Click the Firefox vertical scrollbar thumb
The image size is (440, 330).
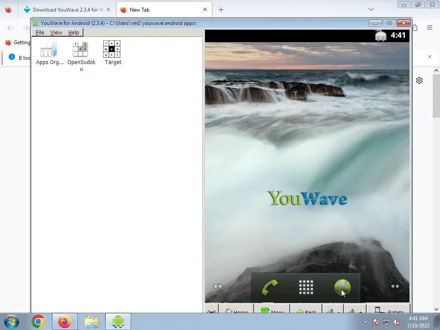pos(436,96)
